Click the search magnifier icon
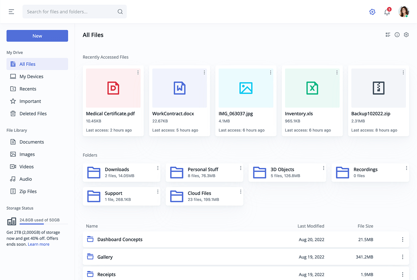Viewport: 417px width, 280px height. tap(120, 12)
